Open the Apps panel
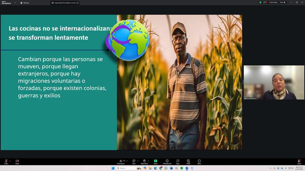The width and height of the screenshot is (305, 171). (x=178, y=162)
